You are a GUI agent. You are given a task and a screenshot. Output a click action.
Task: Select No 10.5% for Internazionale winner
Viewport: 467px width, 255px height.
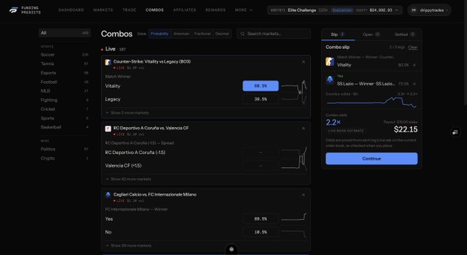click(x=261, y=232)
